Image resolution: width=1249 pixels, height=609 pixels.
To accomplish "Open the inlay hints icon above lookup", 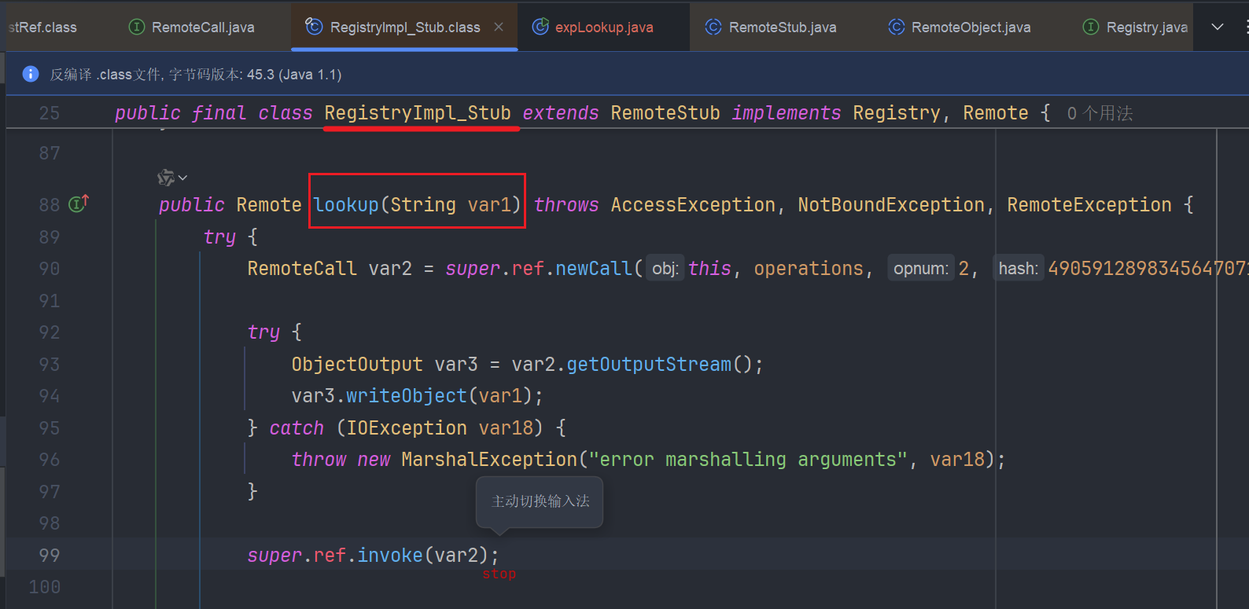I will 166,178.
